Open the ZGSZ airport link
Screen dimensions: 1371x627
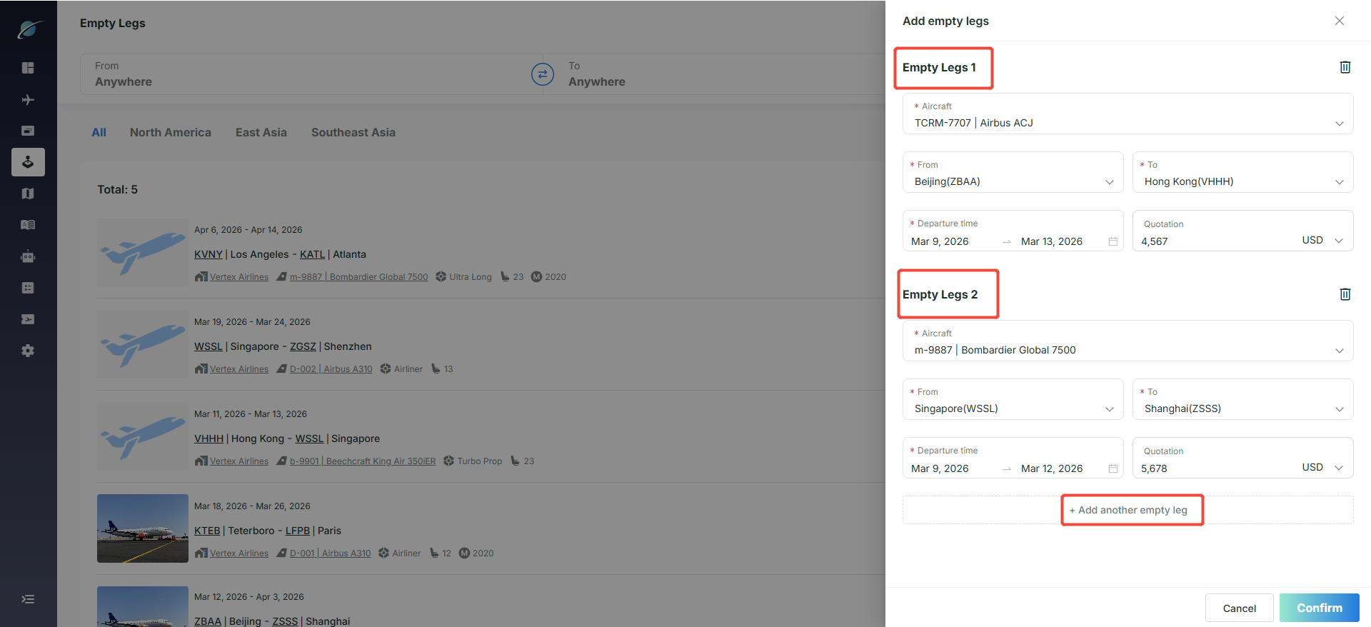[303, 346]
